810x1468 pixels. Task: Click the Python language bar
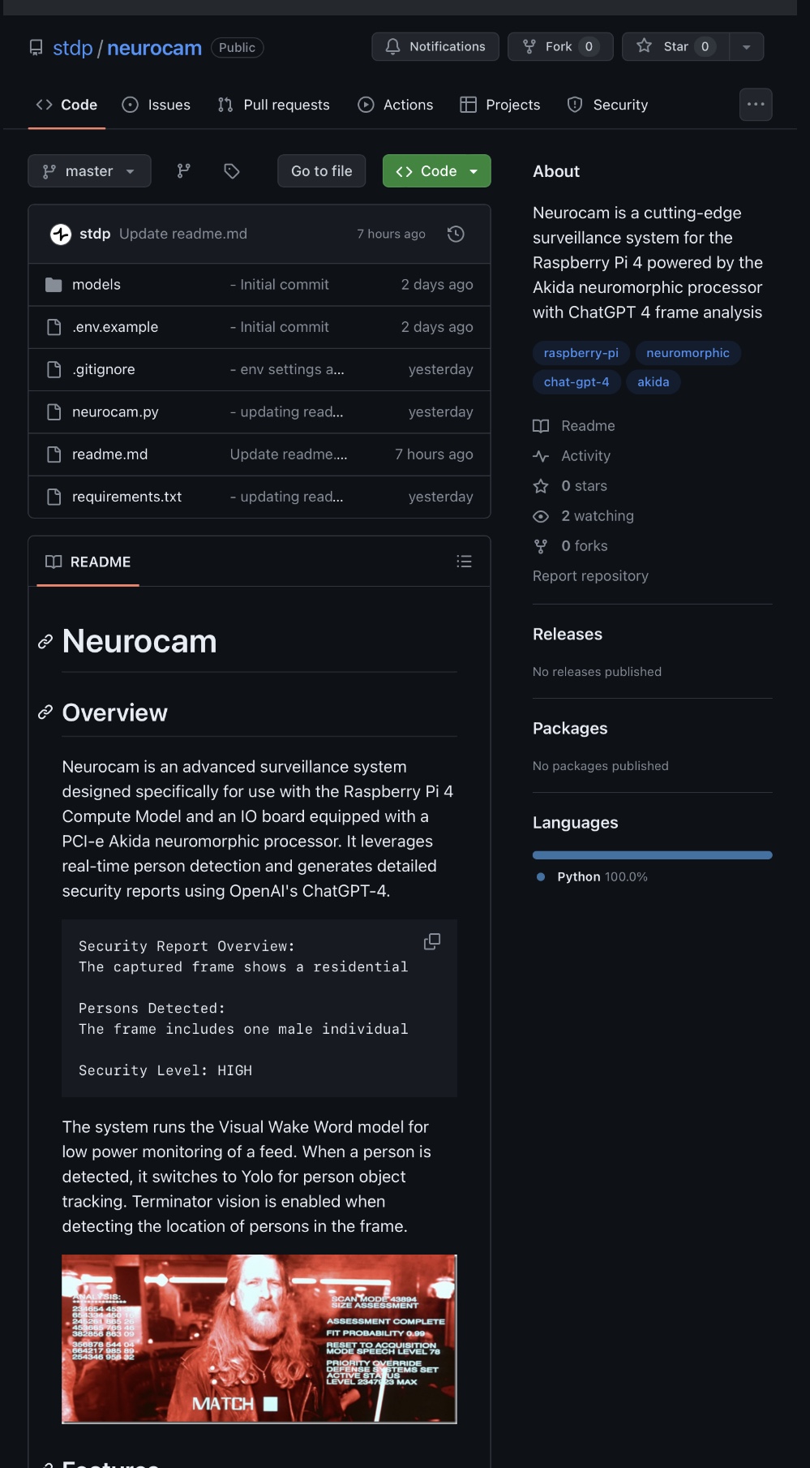(652, 855)
